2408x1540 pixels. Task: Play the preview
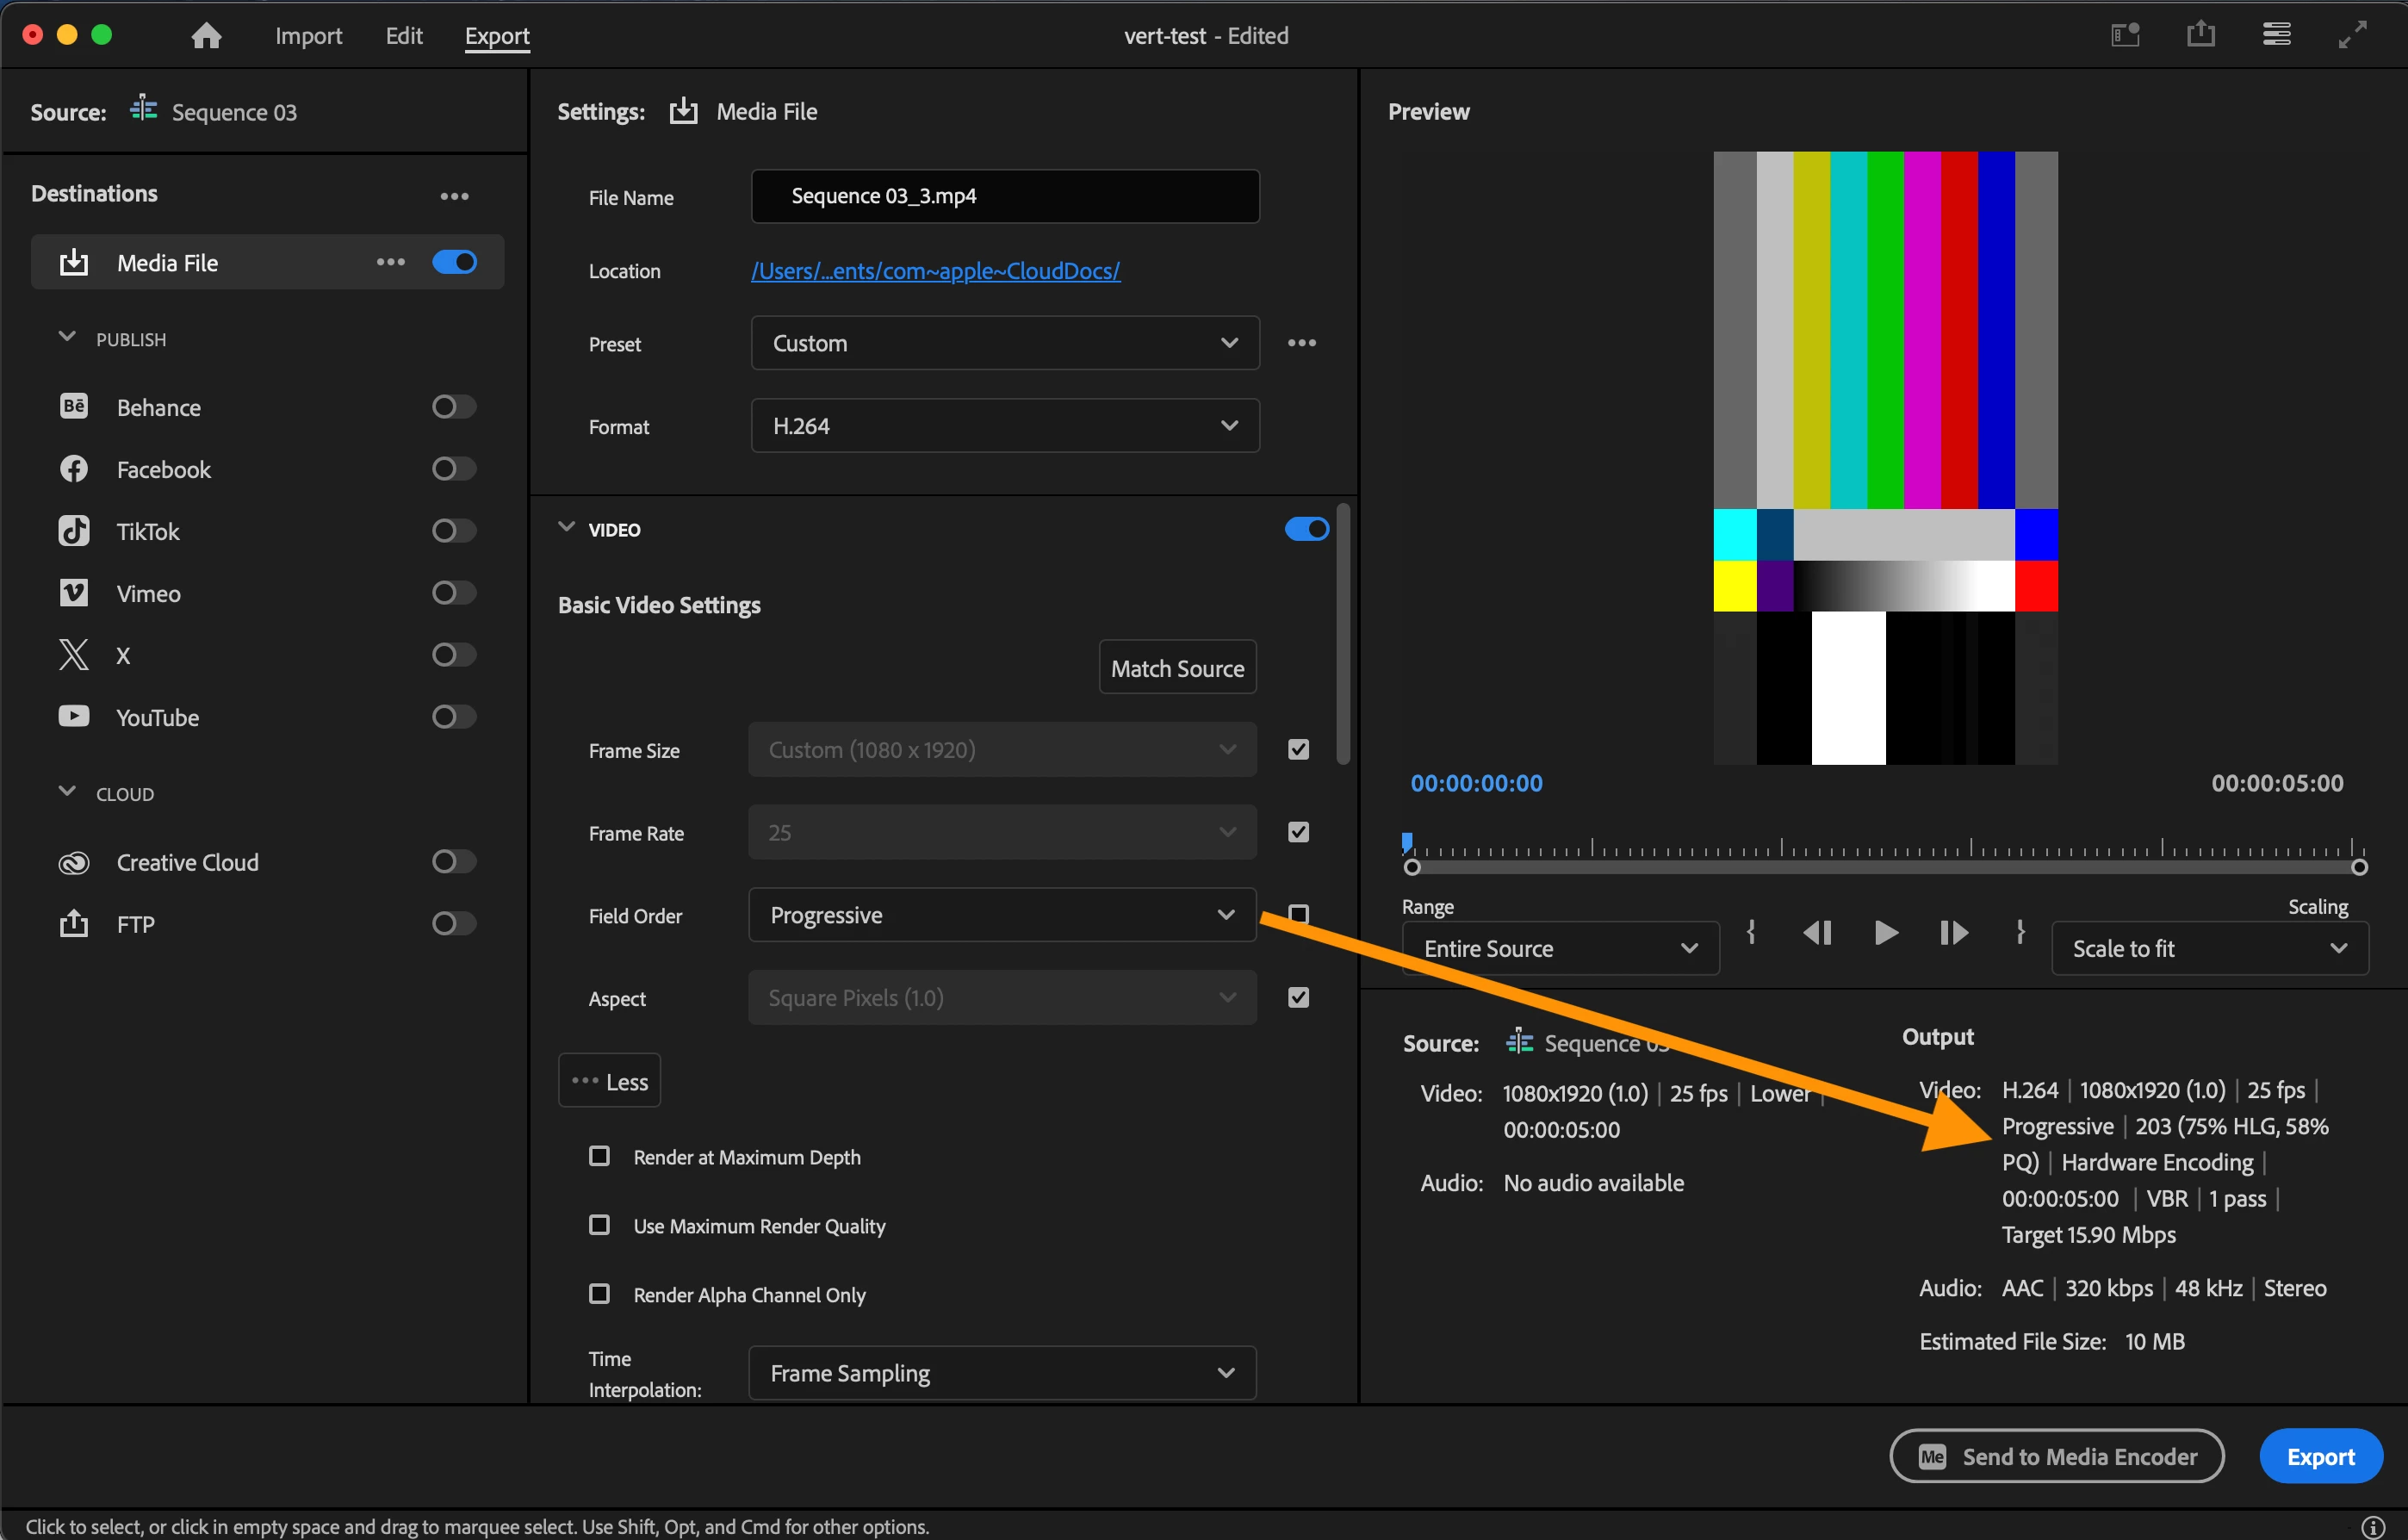(1885, 933)
